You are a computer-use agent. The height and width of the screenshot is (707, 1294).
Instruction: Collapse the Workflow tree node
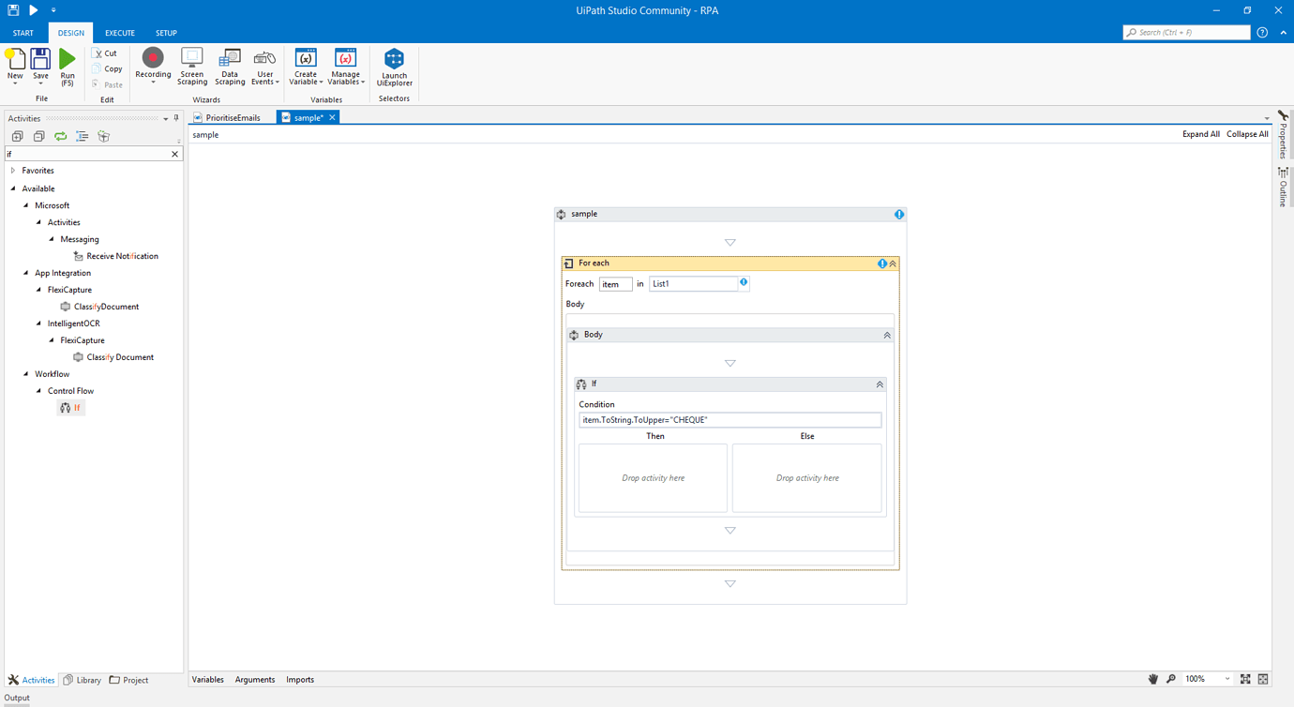[x=26, y=374]
